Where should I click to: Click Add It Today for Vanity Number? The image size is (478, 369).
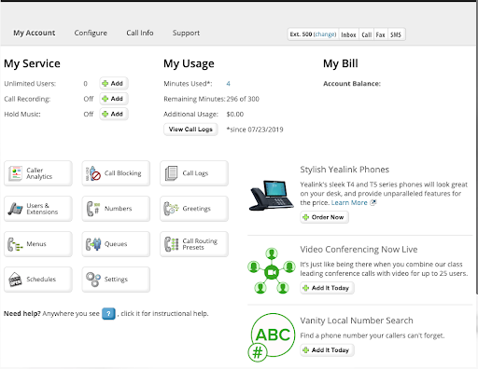[327, 350]
